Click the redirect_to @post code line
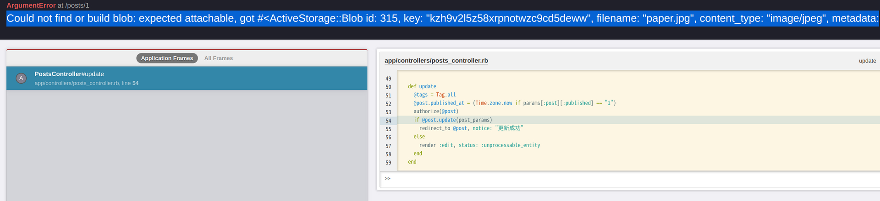 [471, 128]
